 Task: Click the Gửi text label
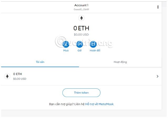click(x=80, y=50)
